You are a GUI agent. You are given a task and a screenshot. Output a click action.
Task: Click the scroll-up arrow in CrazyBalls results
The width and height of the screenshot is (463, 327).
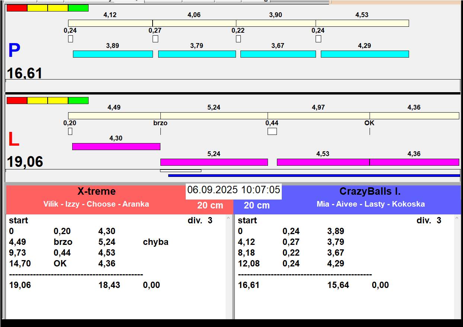(x=457, y=218)
